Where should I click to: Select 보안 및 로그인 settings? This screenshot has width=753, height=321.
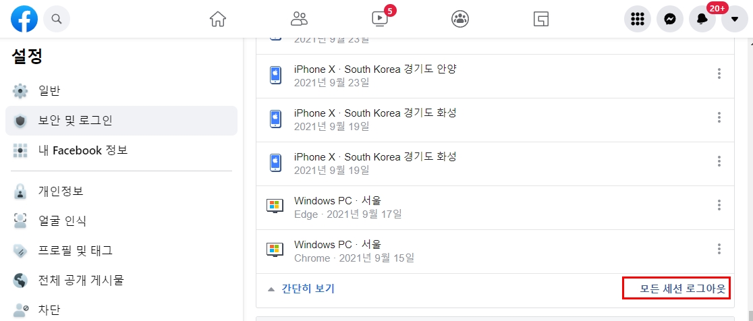click(121, 121)
